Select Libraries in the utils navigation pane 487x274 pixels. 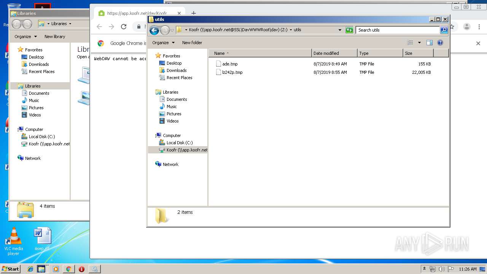[x=170, y=92]
